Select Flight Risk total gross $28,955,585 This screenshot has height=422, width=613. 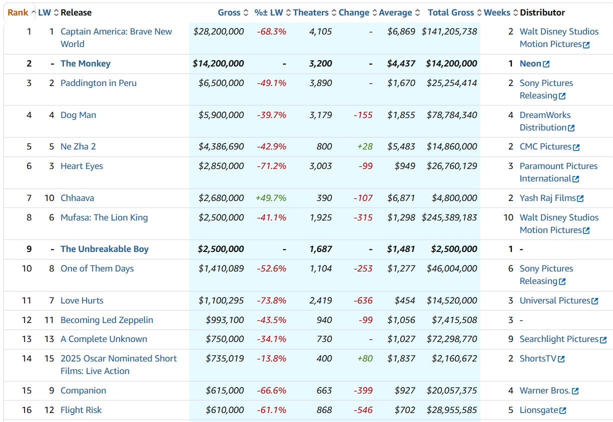tap(452, 410)
